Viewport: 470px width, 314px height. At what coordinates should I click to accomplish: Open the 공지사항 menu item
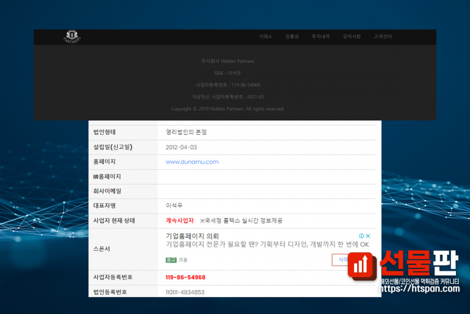tap(352, 37)
